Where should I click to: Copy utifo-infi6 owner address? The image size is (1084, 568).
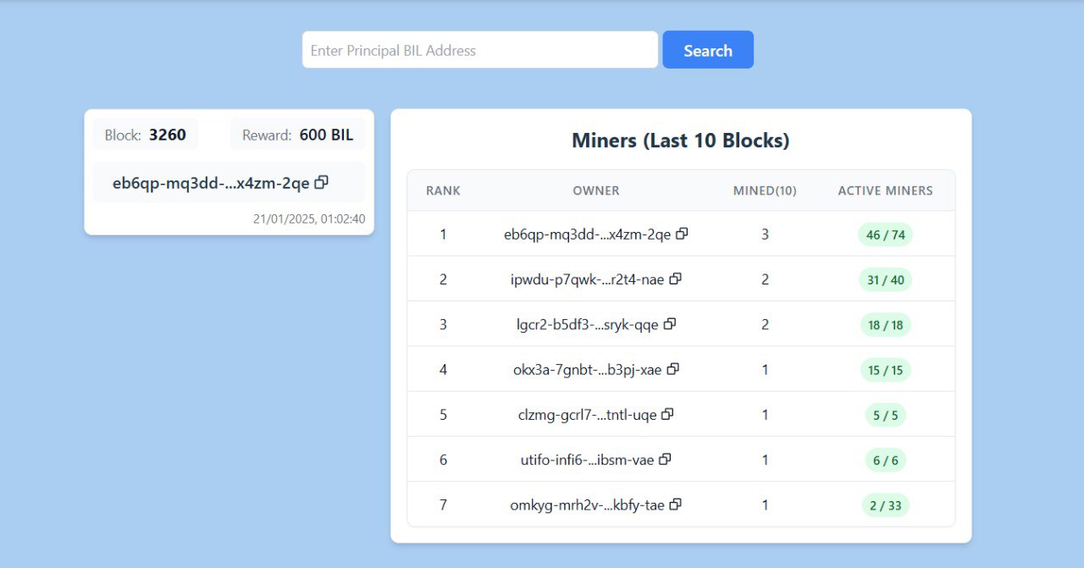[x=665, y=459]
